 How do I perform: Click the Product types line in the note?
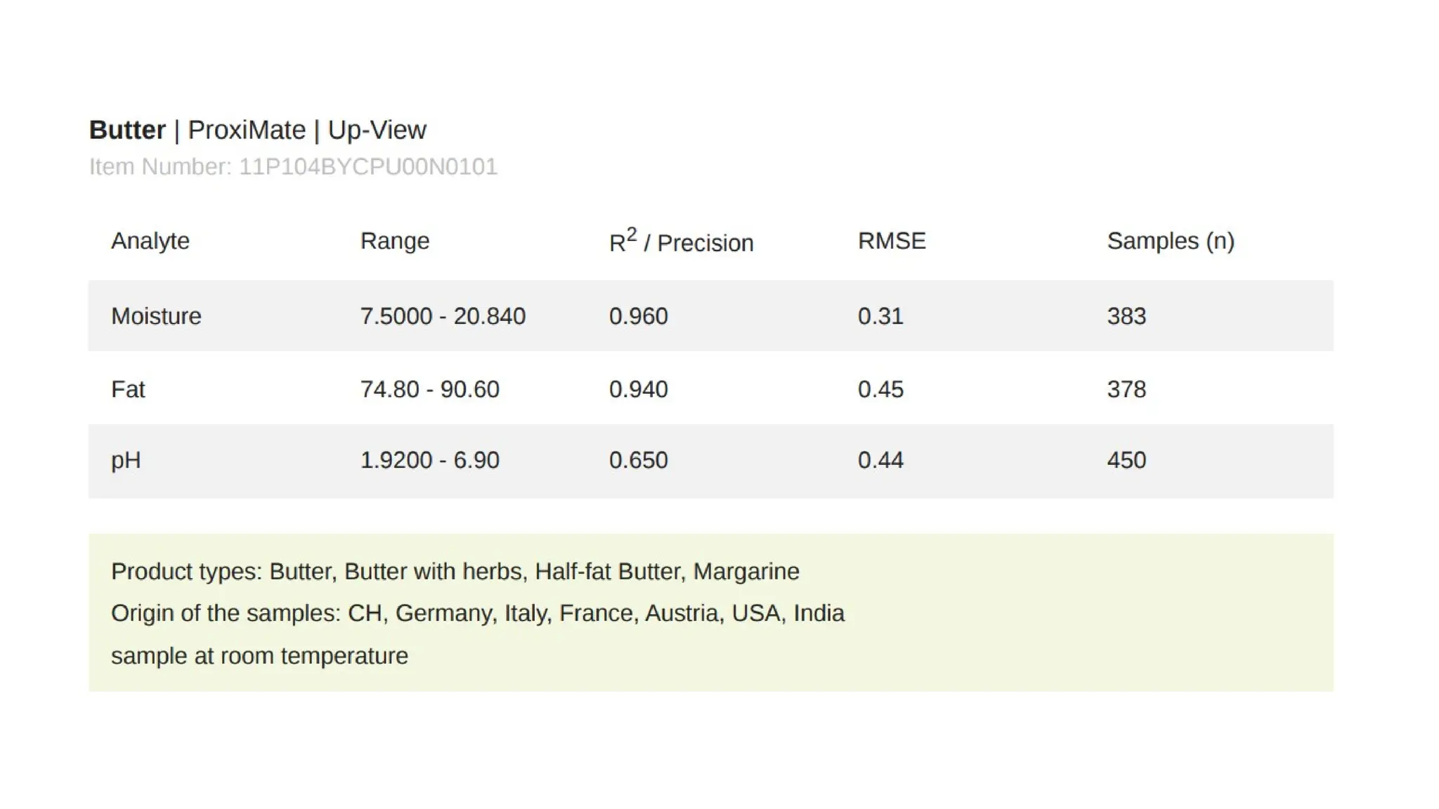pos(455,572)
